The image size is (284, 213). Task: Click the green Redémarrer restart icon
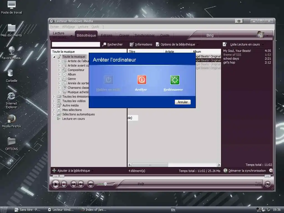tap(175, 80)
